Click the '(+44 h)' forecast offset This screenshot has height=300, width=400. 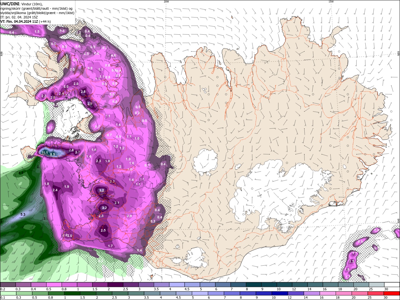pyautogui.click(x=45, y=22)
